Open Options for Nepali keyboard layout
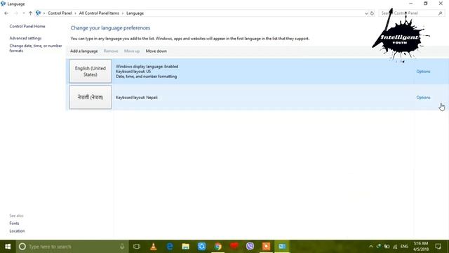 (423, 98)
